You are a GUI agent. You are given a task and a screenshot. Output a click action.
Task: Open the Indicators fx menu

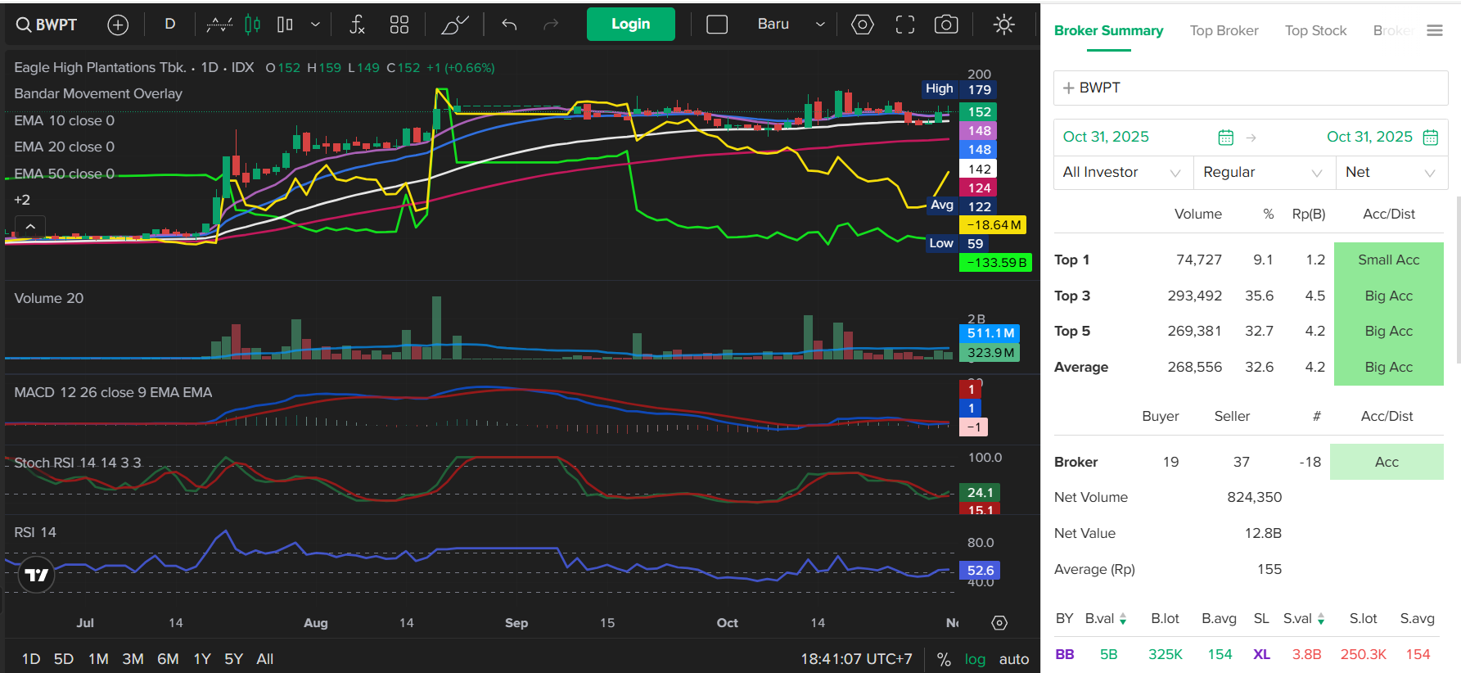(x=357, y=25)
